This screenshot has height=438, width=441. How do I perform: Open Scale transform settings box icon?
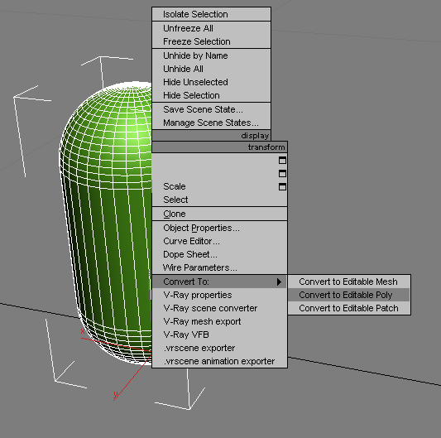(x=282, y=186)
